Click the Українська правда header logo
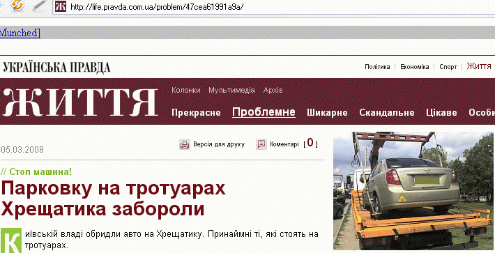This screenshot has height=253, width=495. pyautogui.click(x=56, y=67)
